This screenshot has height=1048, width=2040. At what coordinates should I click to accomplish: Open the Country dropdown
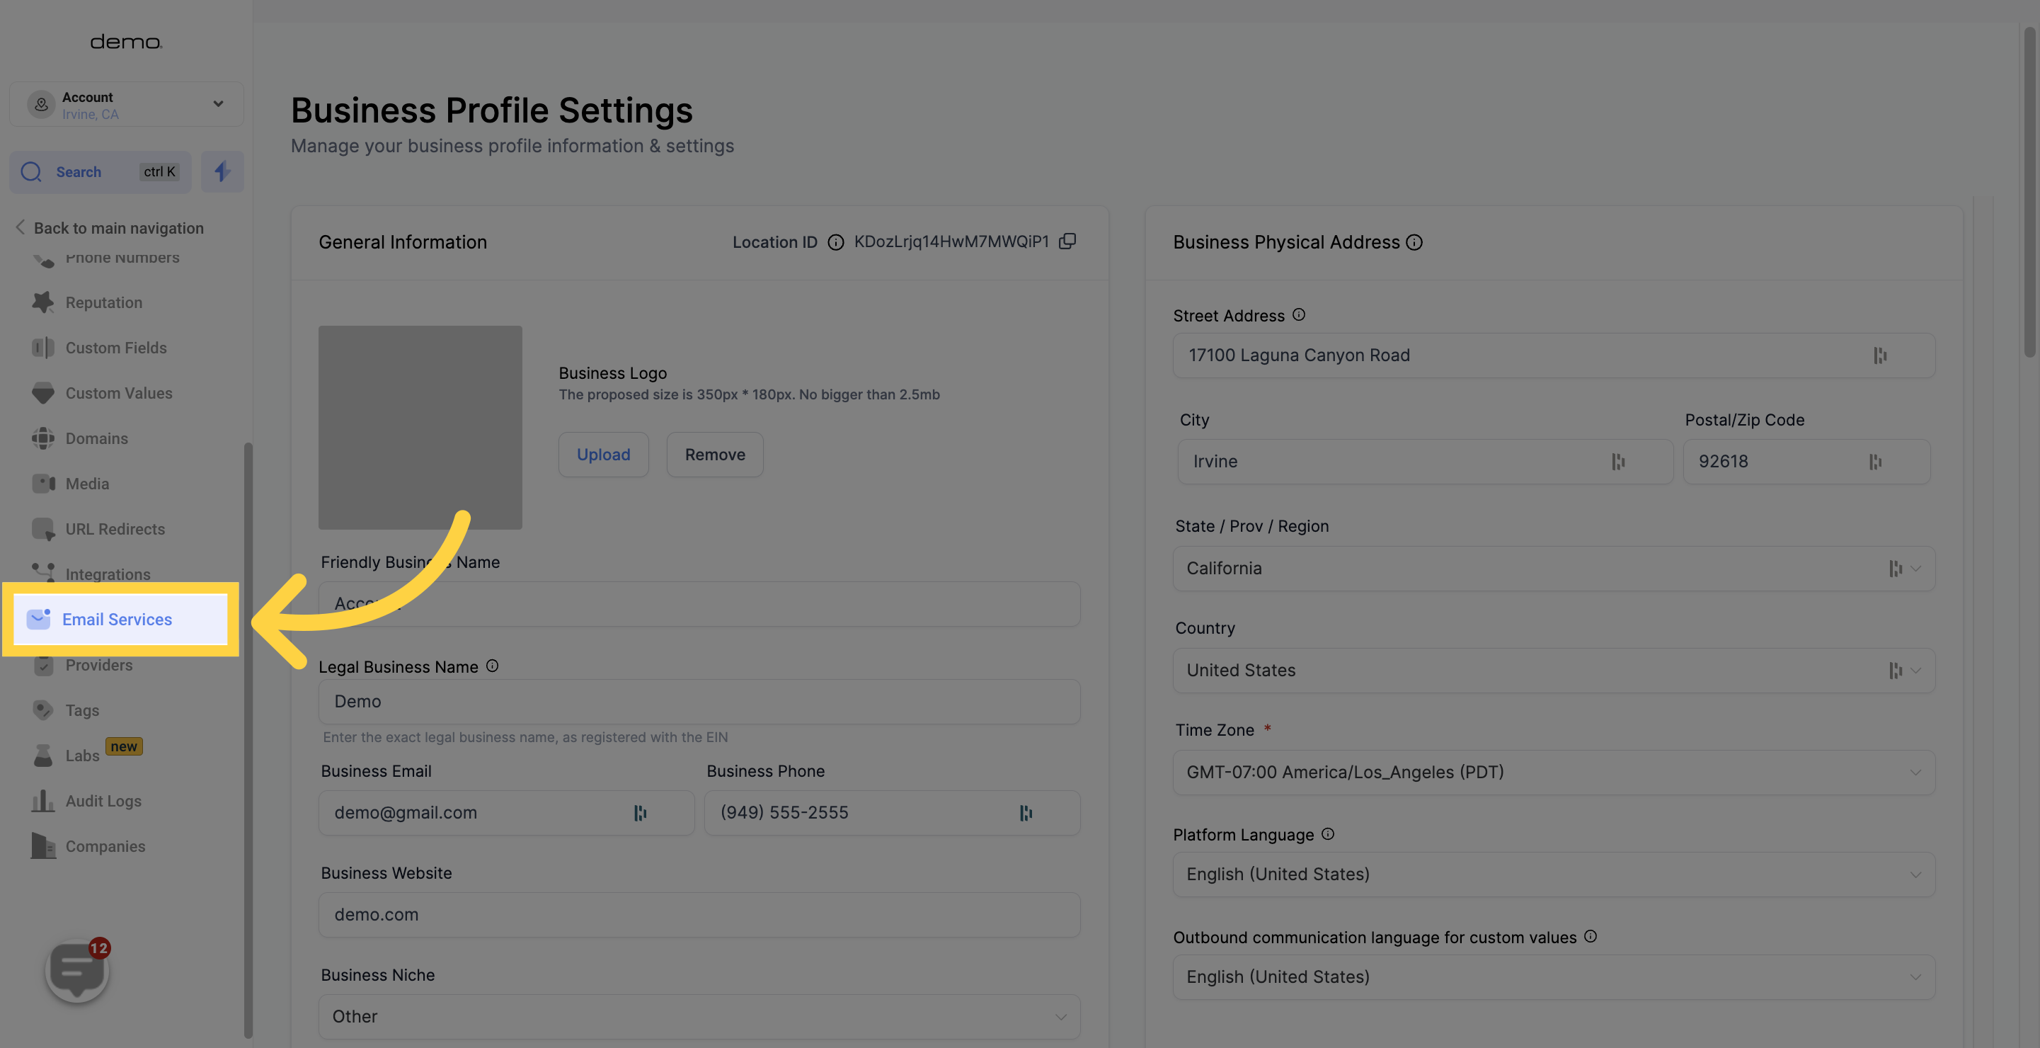pos(1553,671)
